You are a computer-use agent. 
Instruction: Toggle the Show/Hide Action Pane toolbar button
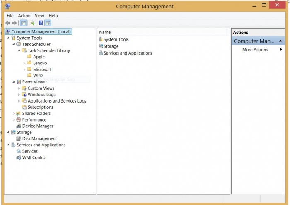(x=48, y=23)
